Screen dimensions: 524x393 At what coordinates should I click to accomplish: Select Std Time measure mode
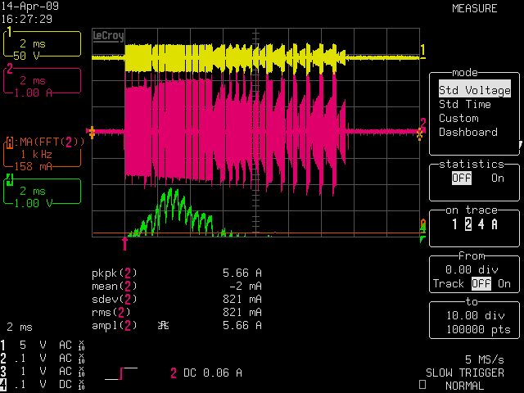(464, 104)
